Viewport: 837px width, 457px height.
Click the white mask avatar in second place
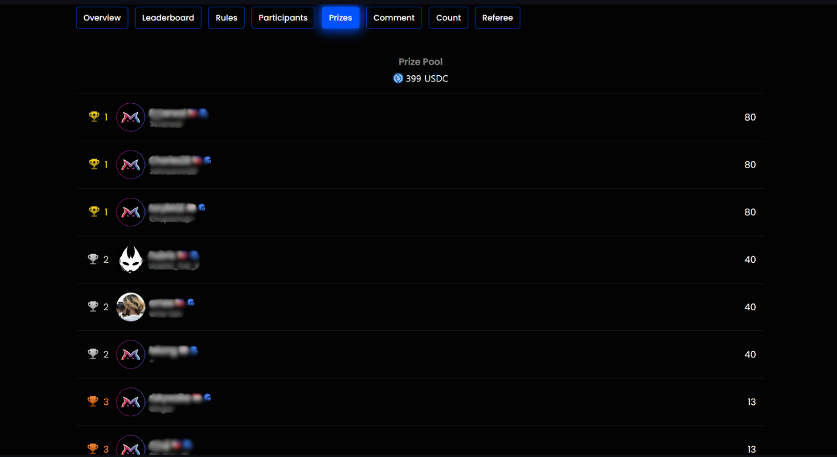130,260
